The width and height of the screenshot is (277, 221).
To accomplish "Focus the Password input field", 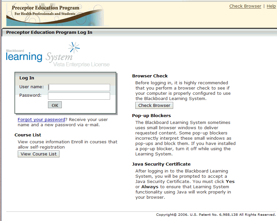I will [x=79, y=96].
